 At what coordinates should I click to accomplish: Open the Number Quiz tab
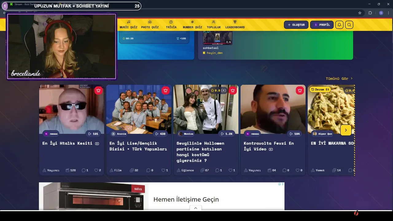click(x=193, y=25)
